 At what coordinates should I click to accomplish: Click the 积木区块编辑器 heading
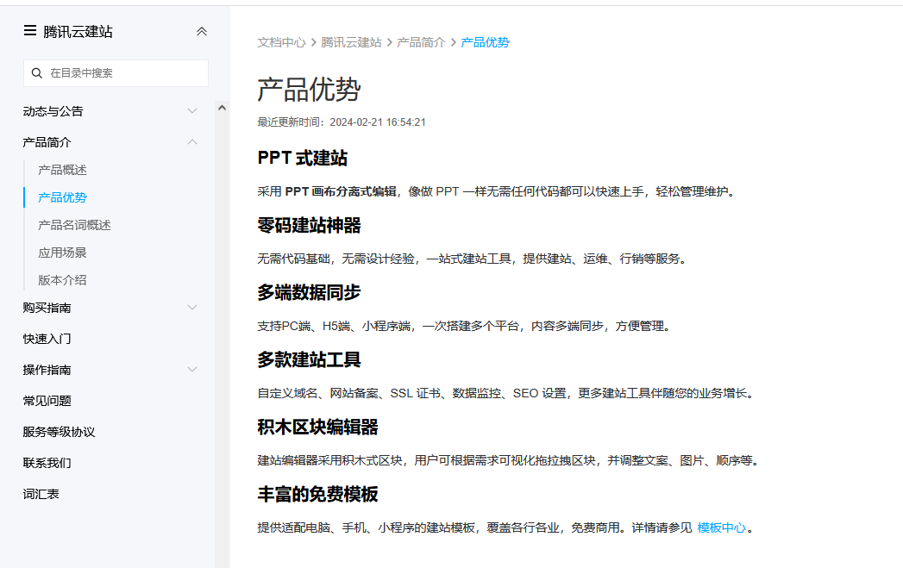click(x=318, y=428)
